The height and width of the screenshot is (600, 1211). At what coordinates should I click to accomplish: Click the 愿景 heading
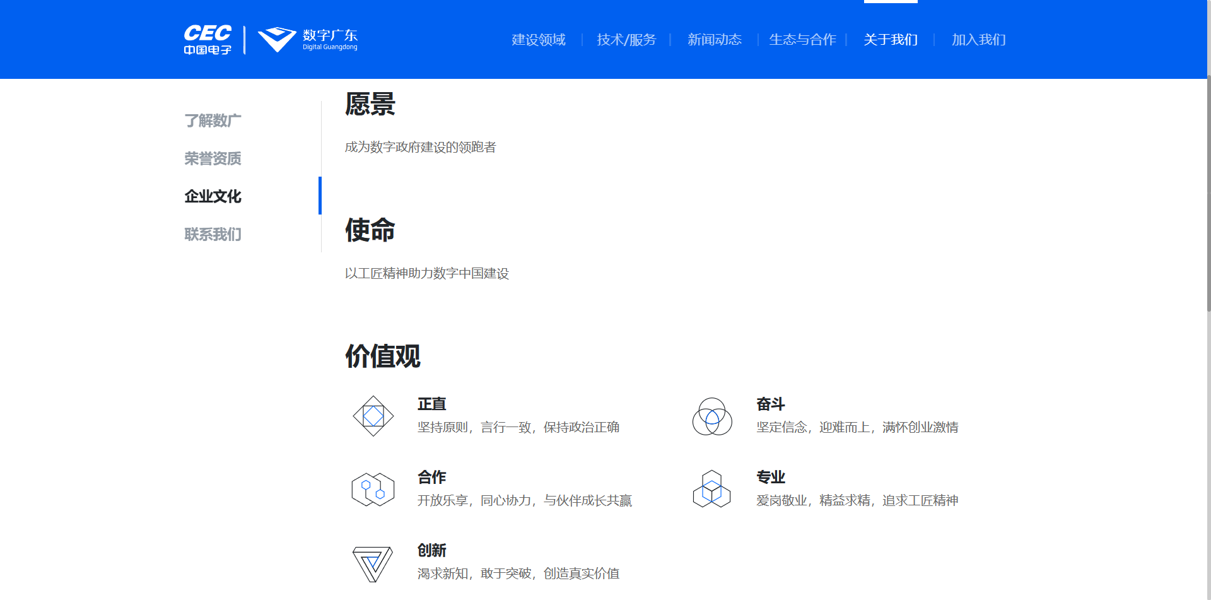(370, 104)
